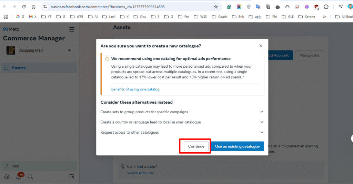The height and width of the screenshot is (184, 353).
Task: Open the Google G bookmark
Action: click(20, 17)
